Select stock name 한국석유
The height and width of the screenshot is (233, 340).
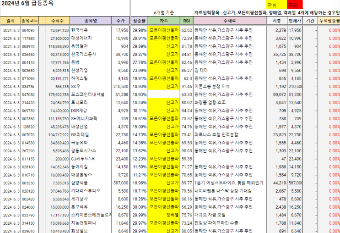(x=79, y=30)
